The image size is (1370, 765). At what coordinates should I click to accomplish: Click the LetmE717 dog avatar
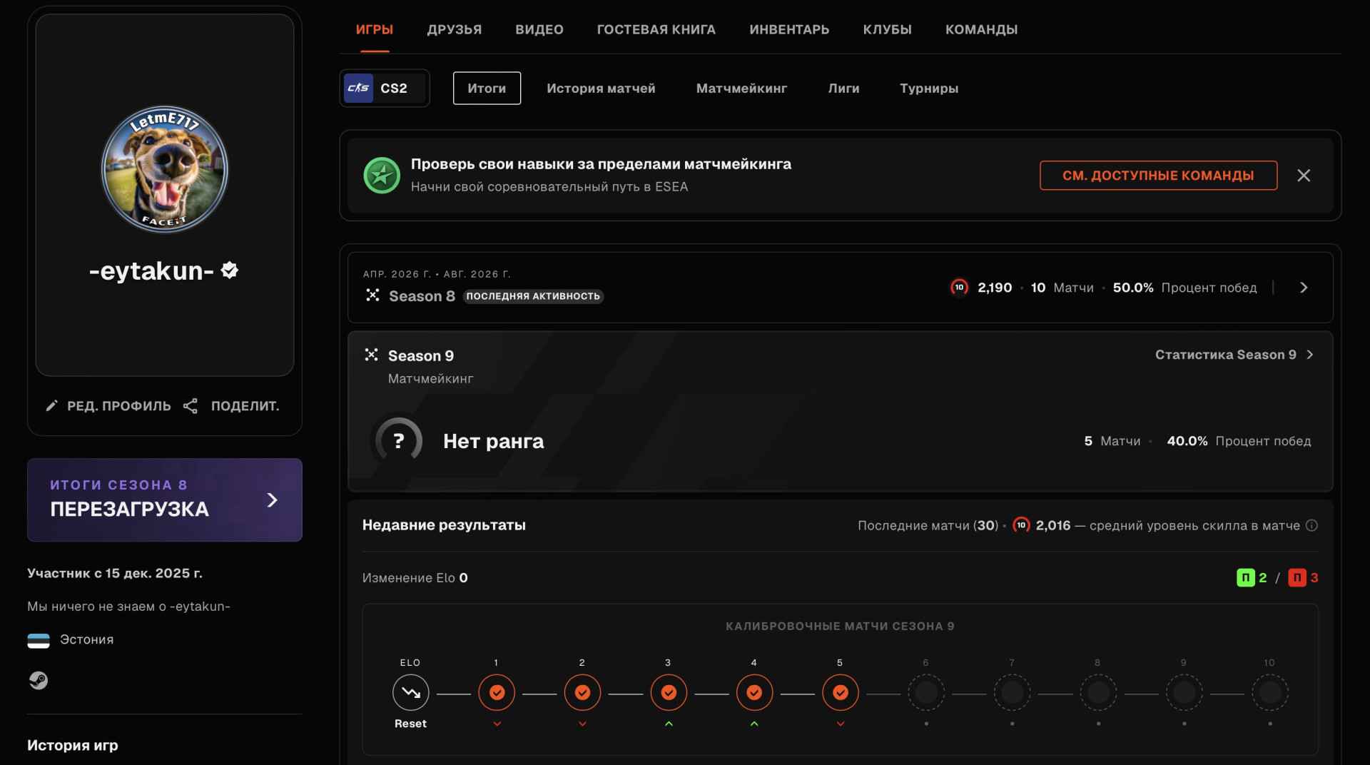165,169
